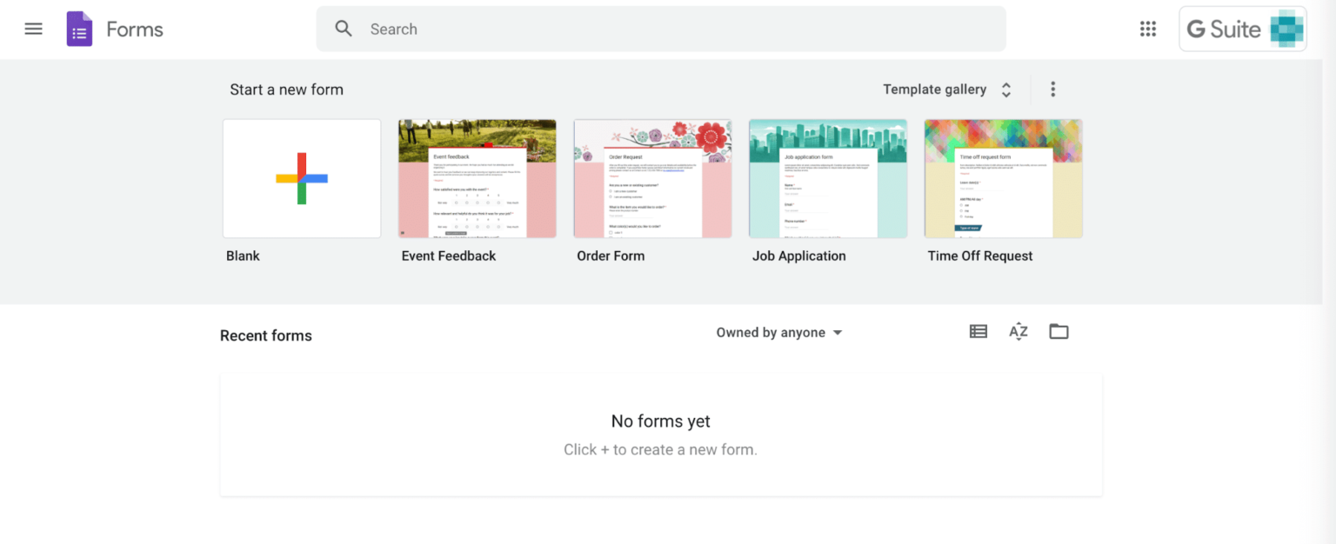Open the Job Application template
Screen dimensions: 1336x544
tap(827, 178)
